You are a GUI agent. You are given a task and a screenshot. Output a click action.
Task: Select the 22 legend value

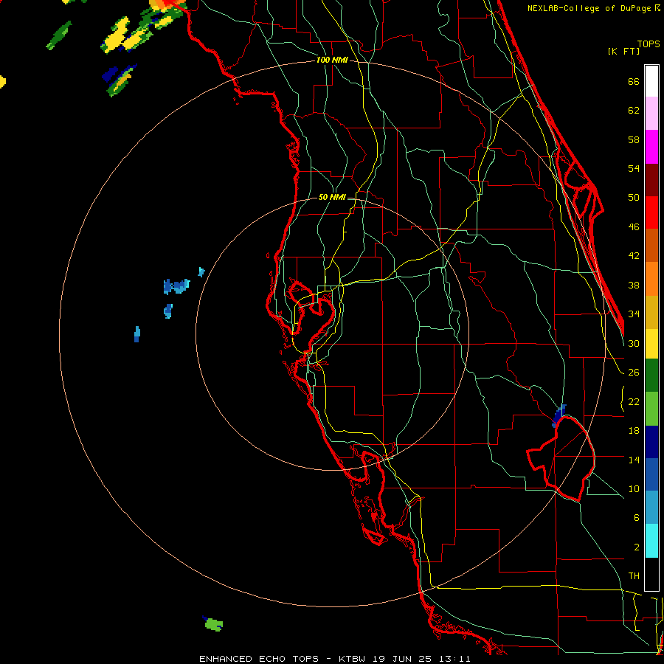click(x=634, y=401)
